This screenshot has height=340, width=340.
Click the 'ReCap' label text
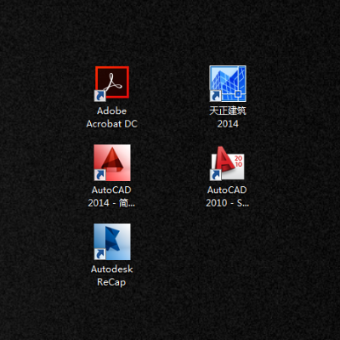tap(111, 282)
